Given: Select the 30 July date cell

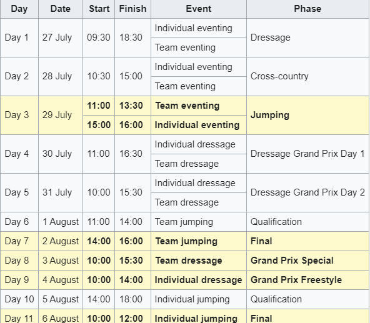Looking at the screenshot, I should [61, 154].
